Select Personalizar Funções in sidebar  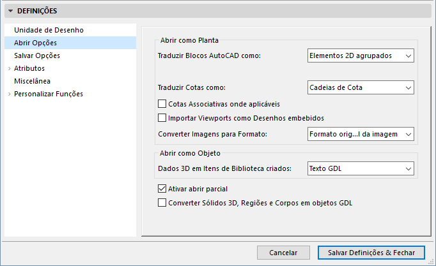click(49, 94)
